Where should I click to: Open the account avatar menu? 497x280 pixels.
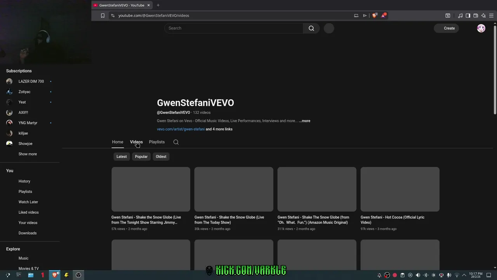(x=481, y=28)
